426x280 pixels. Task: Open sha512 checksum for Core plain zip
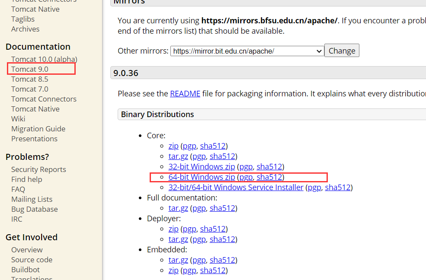(x=213, y=146)
